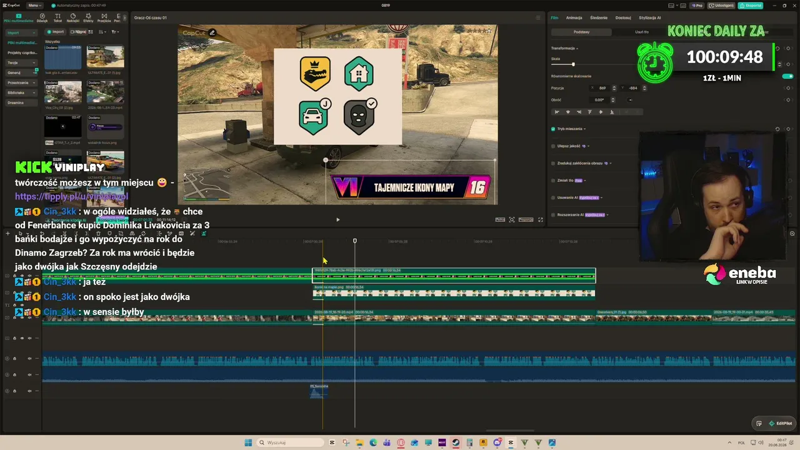Enable Zredukuj zakłócenia obrazu checkbox

click(x=553, y=163)
